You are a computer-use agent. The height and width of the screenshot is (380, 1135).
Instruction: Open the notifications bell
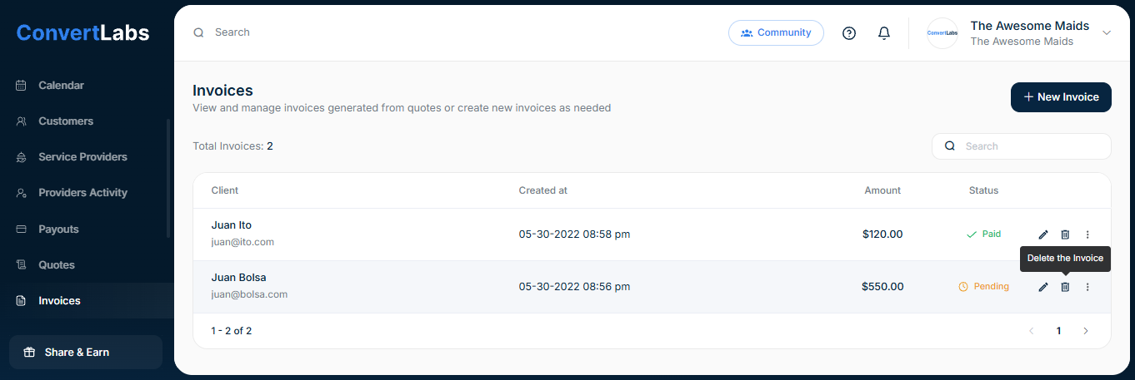coord(884,33)
